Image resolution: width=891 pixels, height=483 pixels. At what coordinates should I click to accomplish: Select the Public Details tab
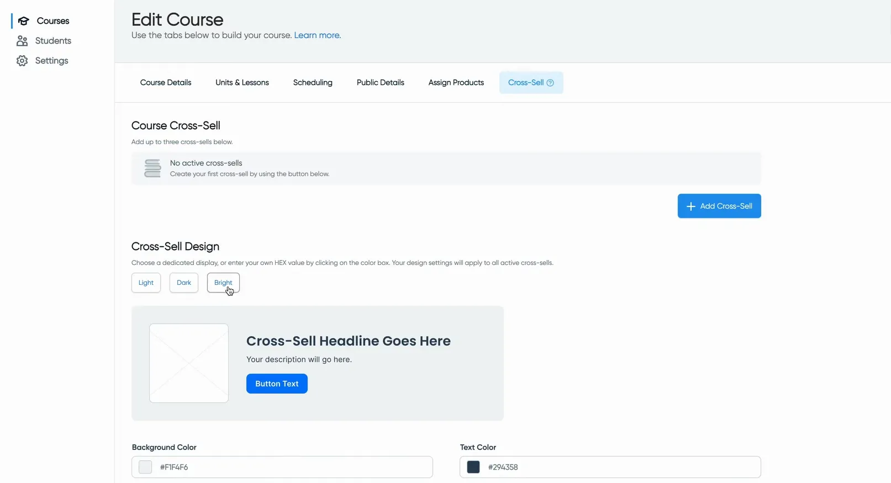(x=381, y=83)
